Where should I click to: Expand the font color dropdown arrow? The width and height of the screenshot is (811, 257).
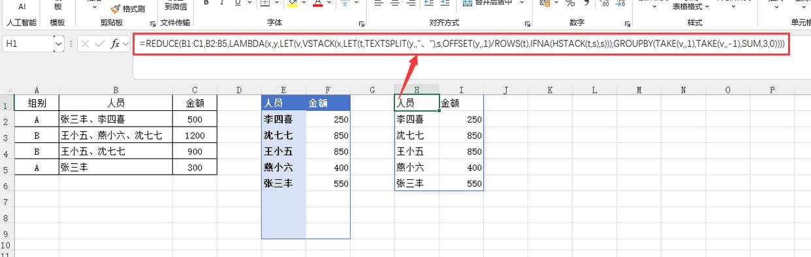tap(330, 3)
